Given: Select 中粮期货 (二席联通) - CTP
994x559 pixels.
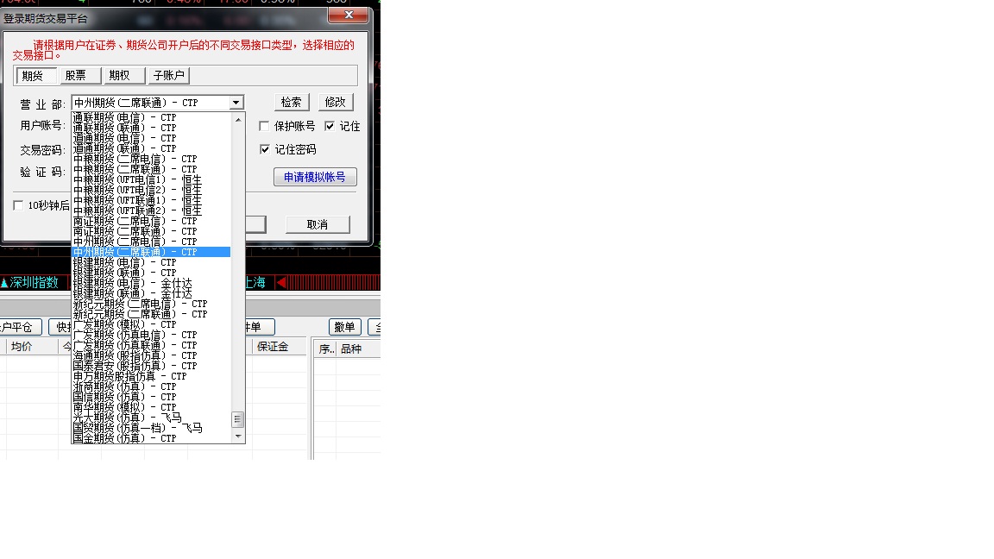Looking at the screenshot, I should tap(151, 169).
